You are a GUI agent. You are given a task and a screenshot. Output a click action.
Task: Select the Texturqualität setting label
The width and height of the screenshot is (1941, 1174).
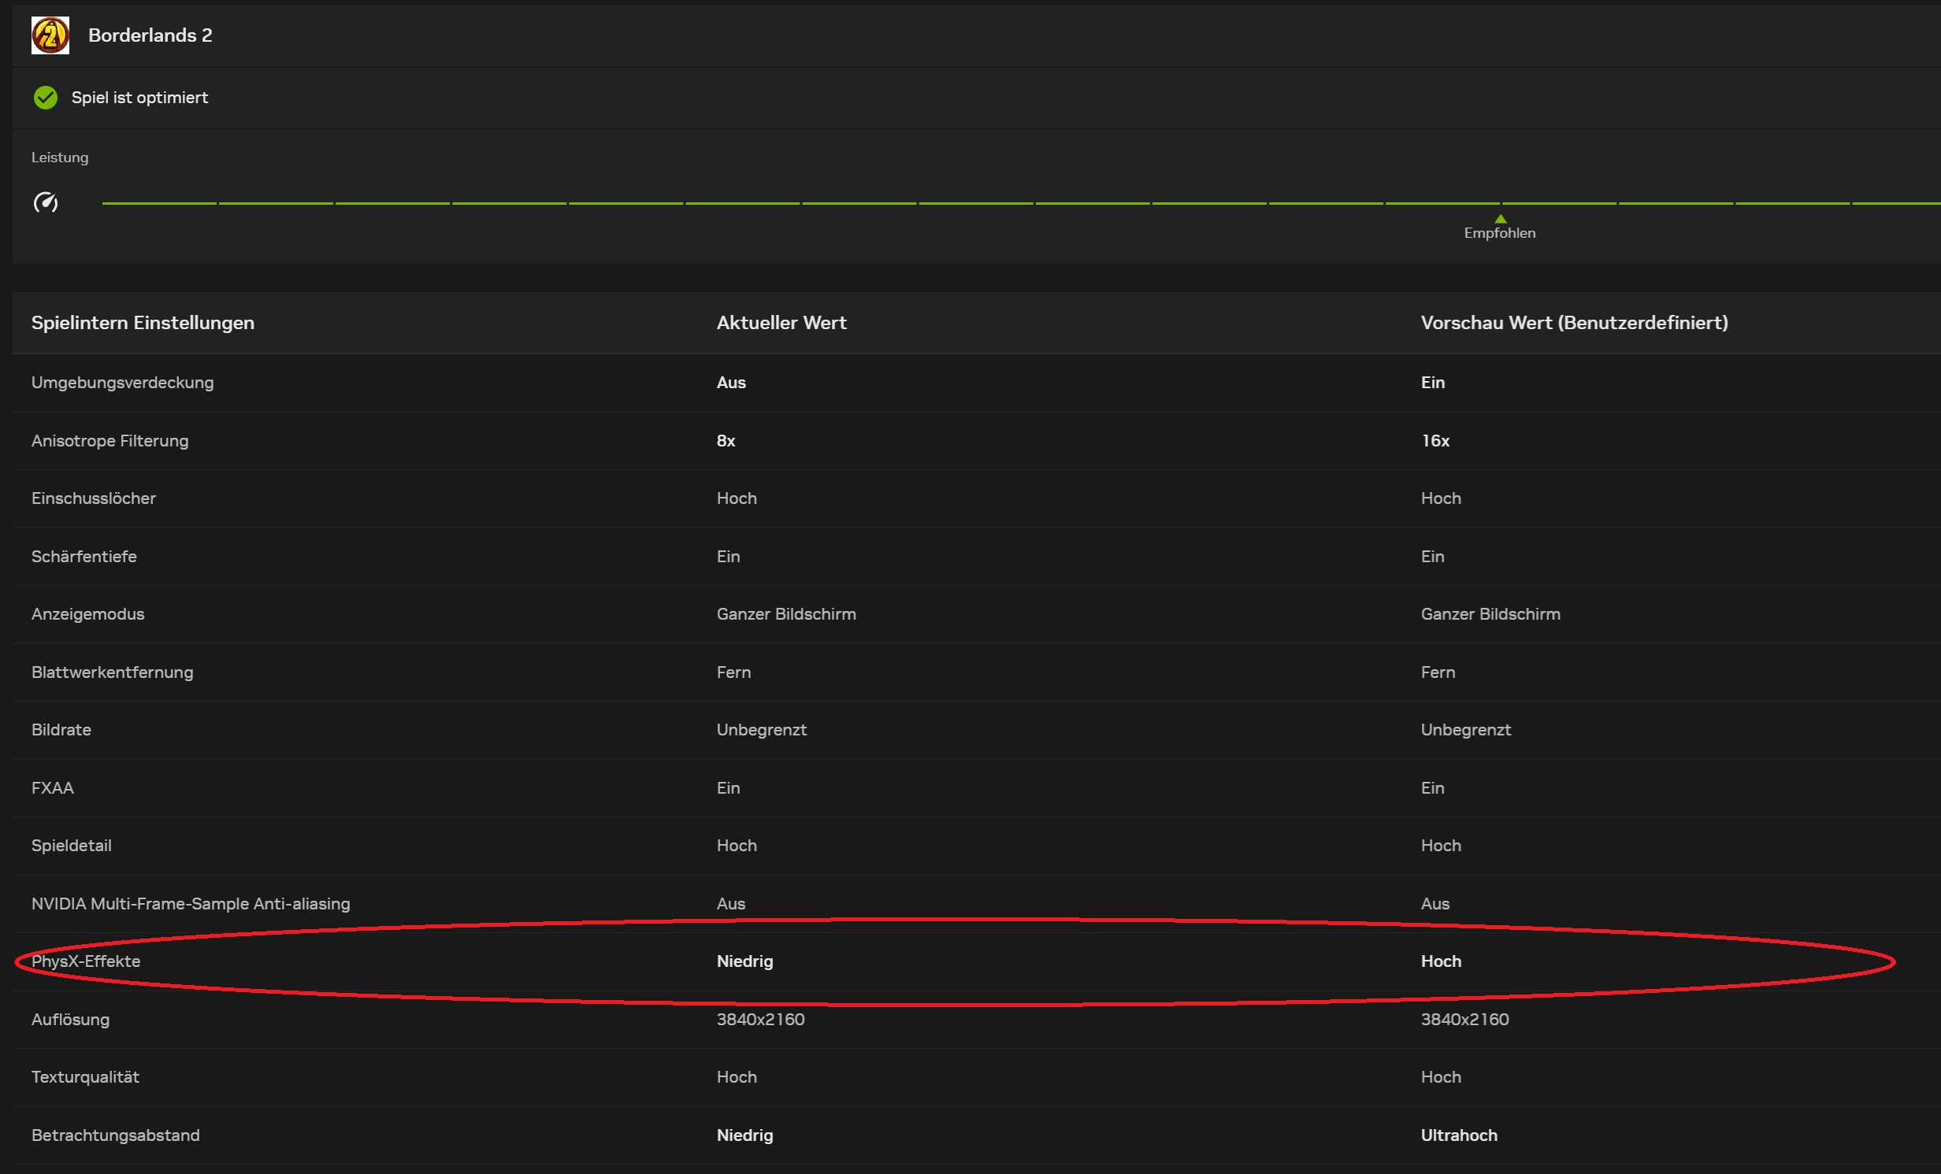point(85,1077)
